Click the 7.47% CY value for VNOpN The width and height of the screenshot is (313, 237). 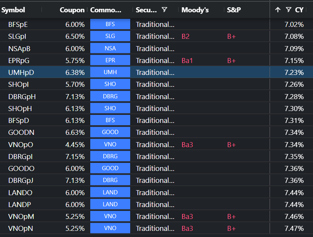(x=294, y=229)
